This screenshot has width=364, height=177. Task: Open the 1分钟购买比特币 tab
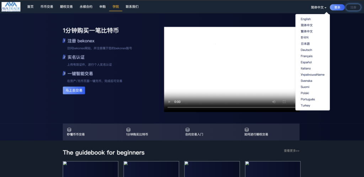[x=151, y=132]
